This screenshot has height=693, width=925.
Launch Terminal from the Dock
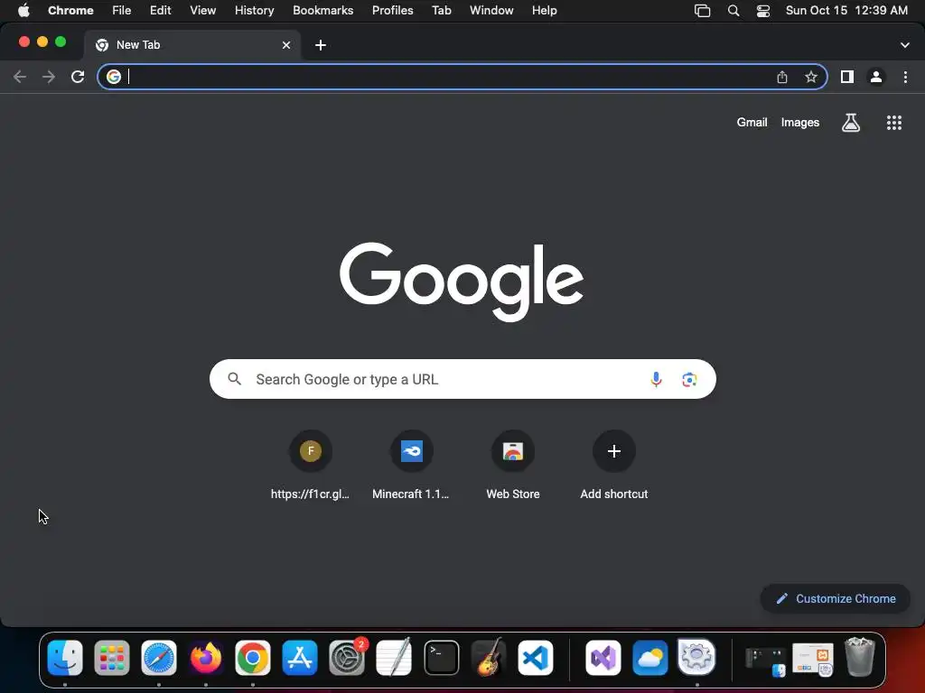pos(441,658)
